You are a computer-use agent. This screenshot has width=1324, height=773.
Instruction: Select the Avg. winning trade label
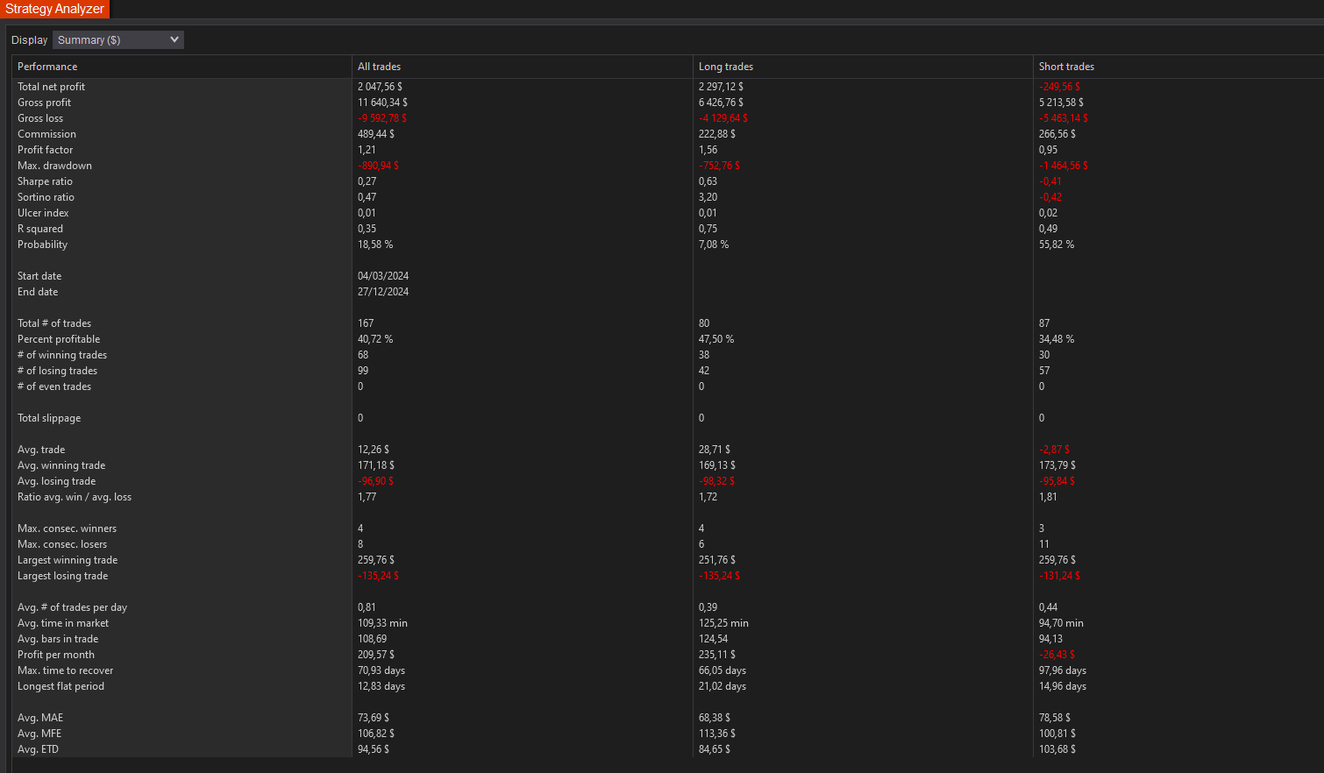(x=61, y=465)
